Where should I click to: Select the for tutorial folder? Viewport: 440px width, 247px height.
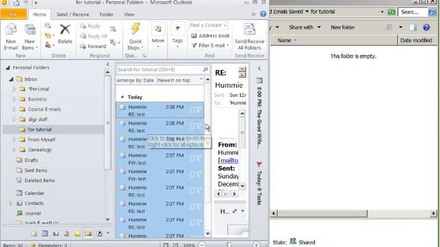click(40, 130)
